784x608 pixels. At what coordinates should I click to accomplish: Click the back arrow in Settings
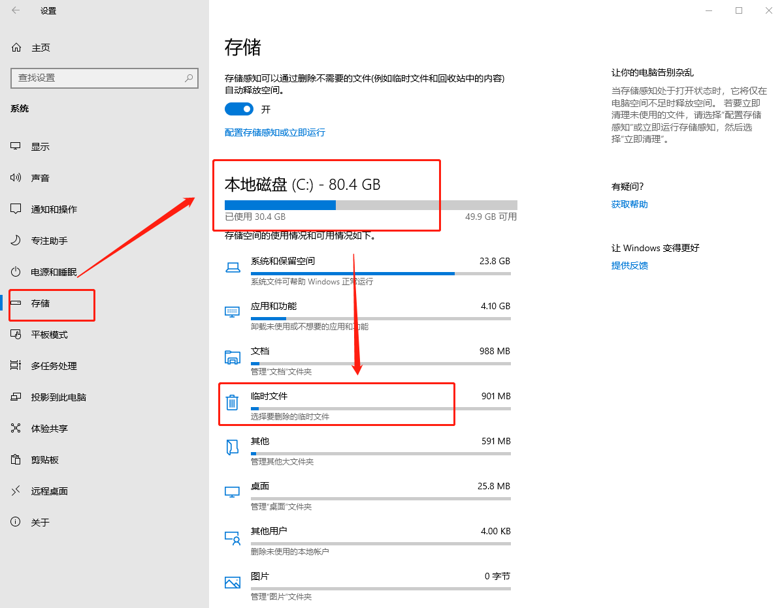(x=16, y=10)
